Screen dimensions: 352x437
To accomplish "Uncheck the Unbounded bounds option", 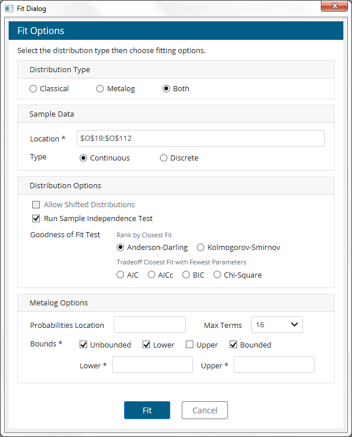I will 84,345.
